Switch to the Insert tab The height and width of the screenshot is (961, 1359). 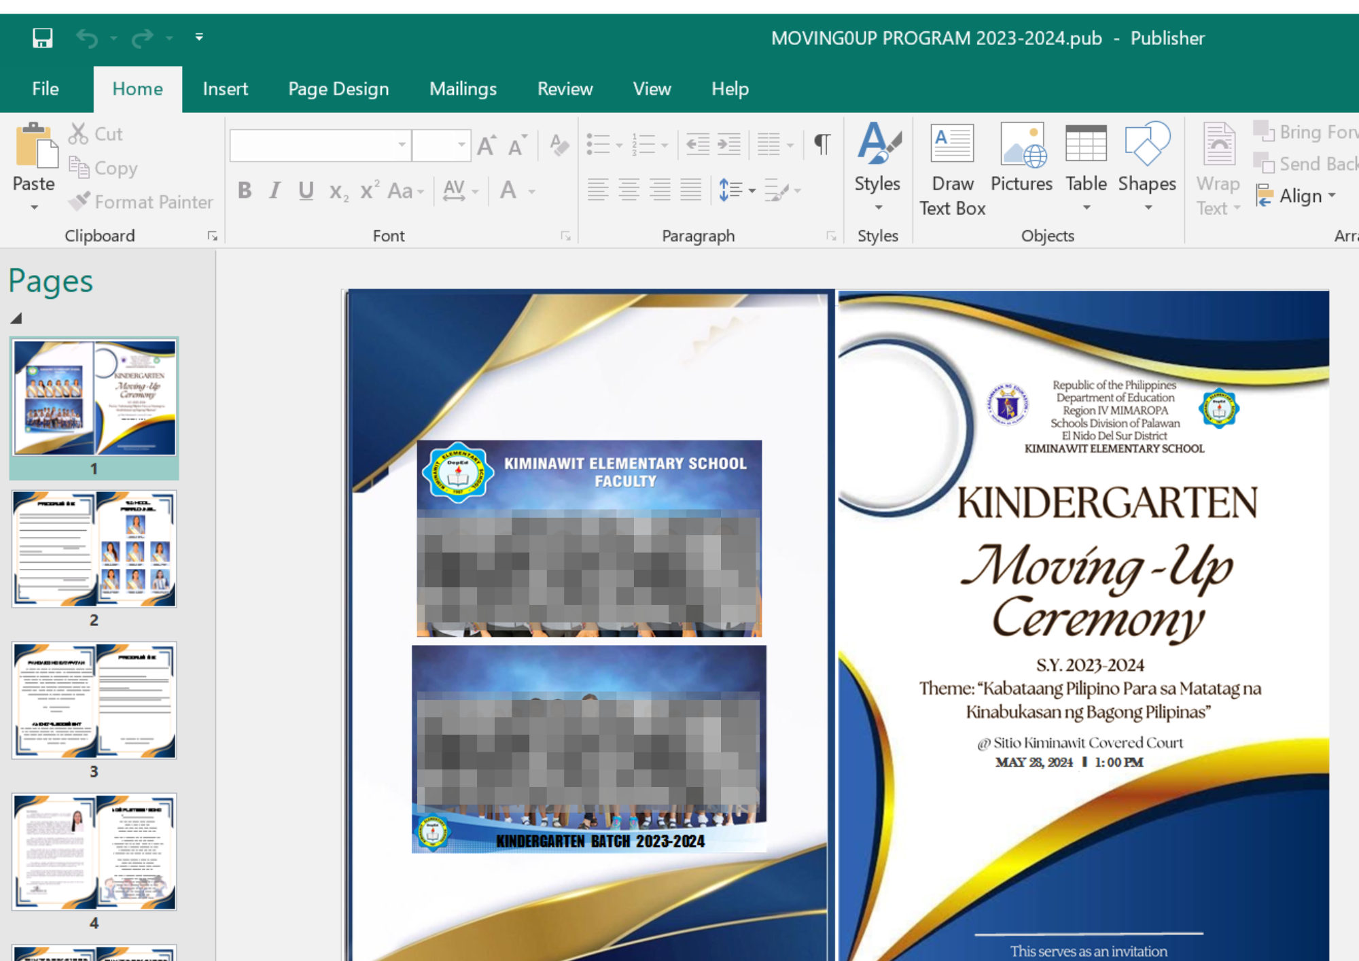coord(225,89)
